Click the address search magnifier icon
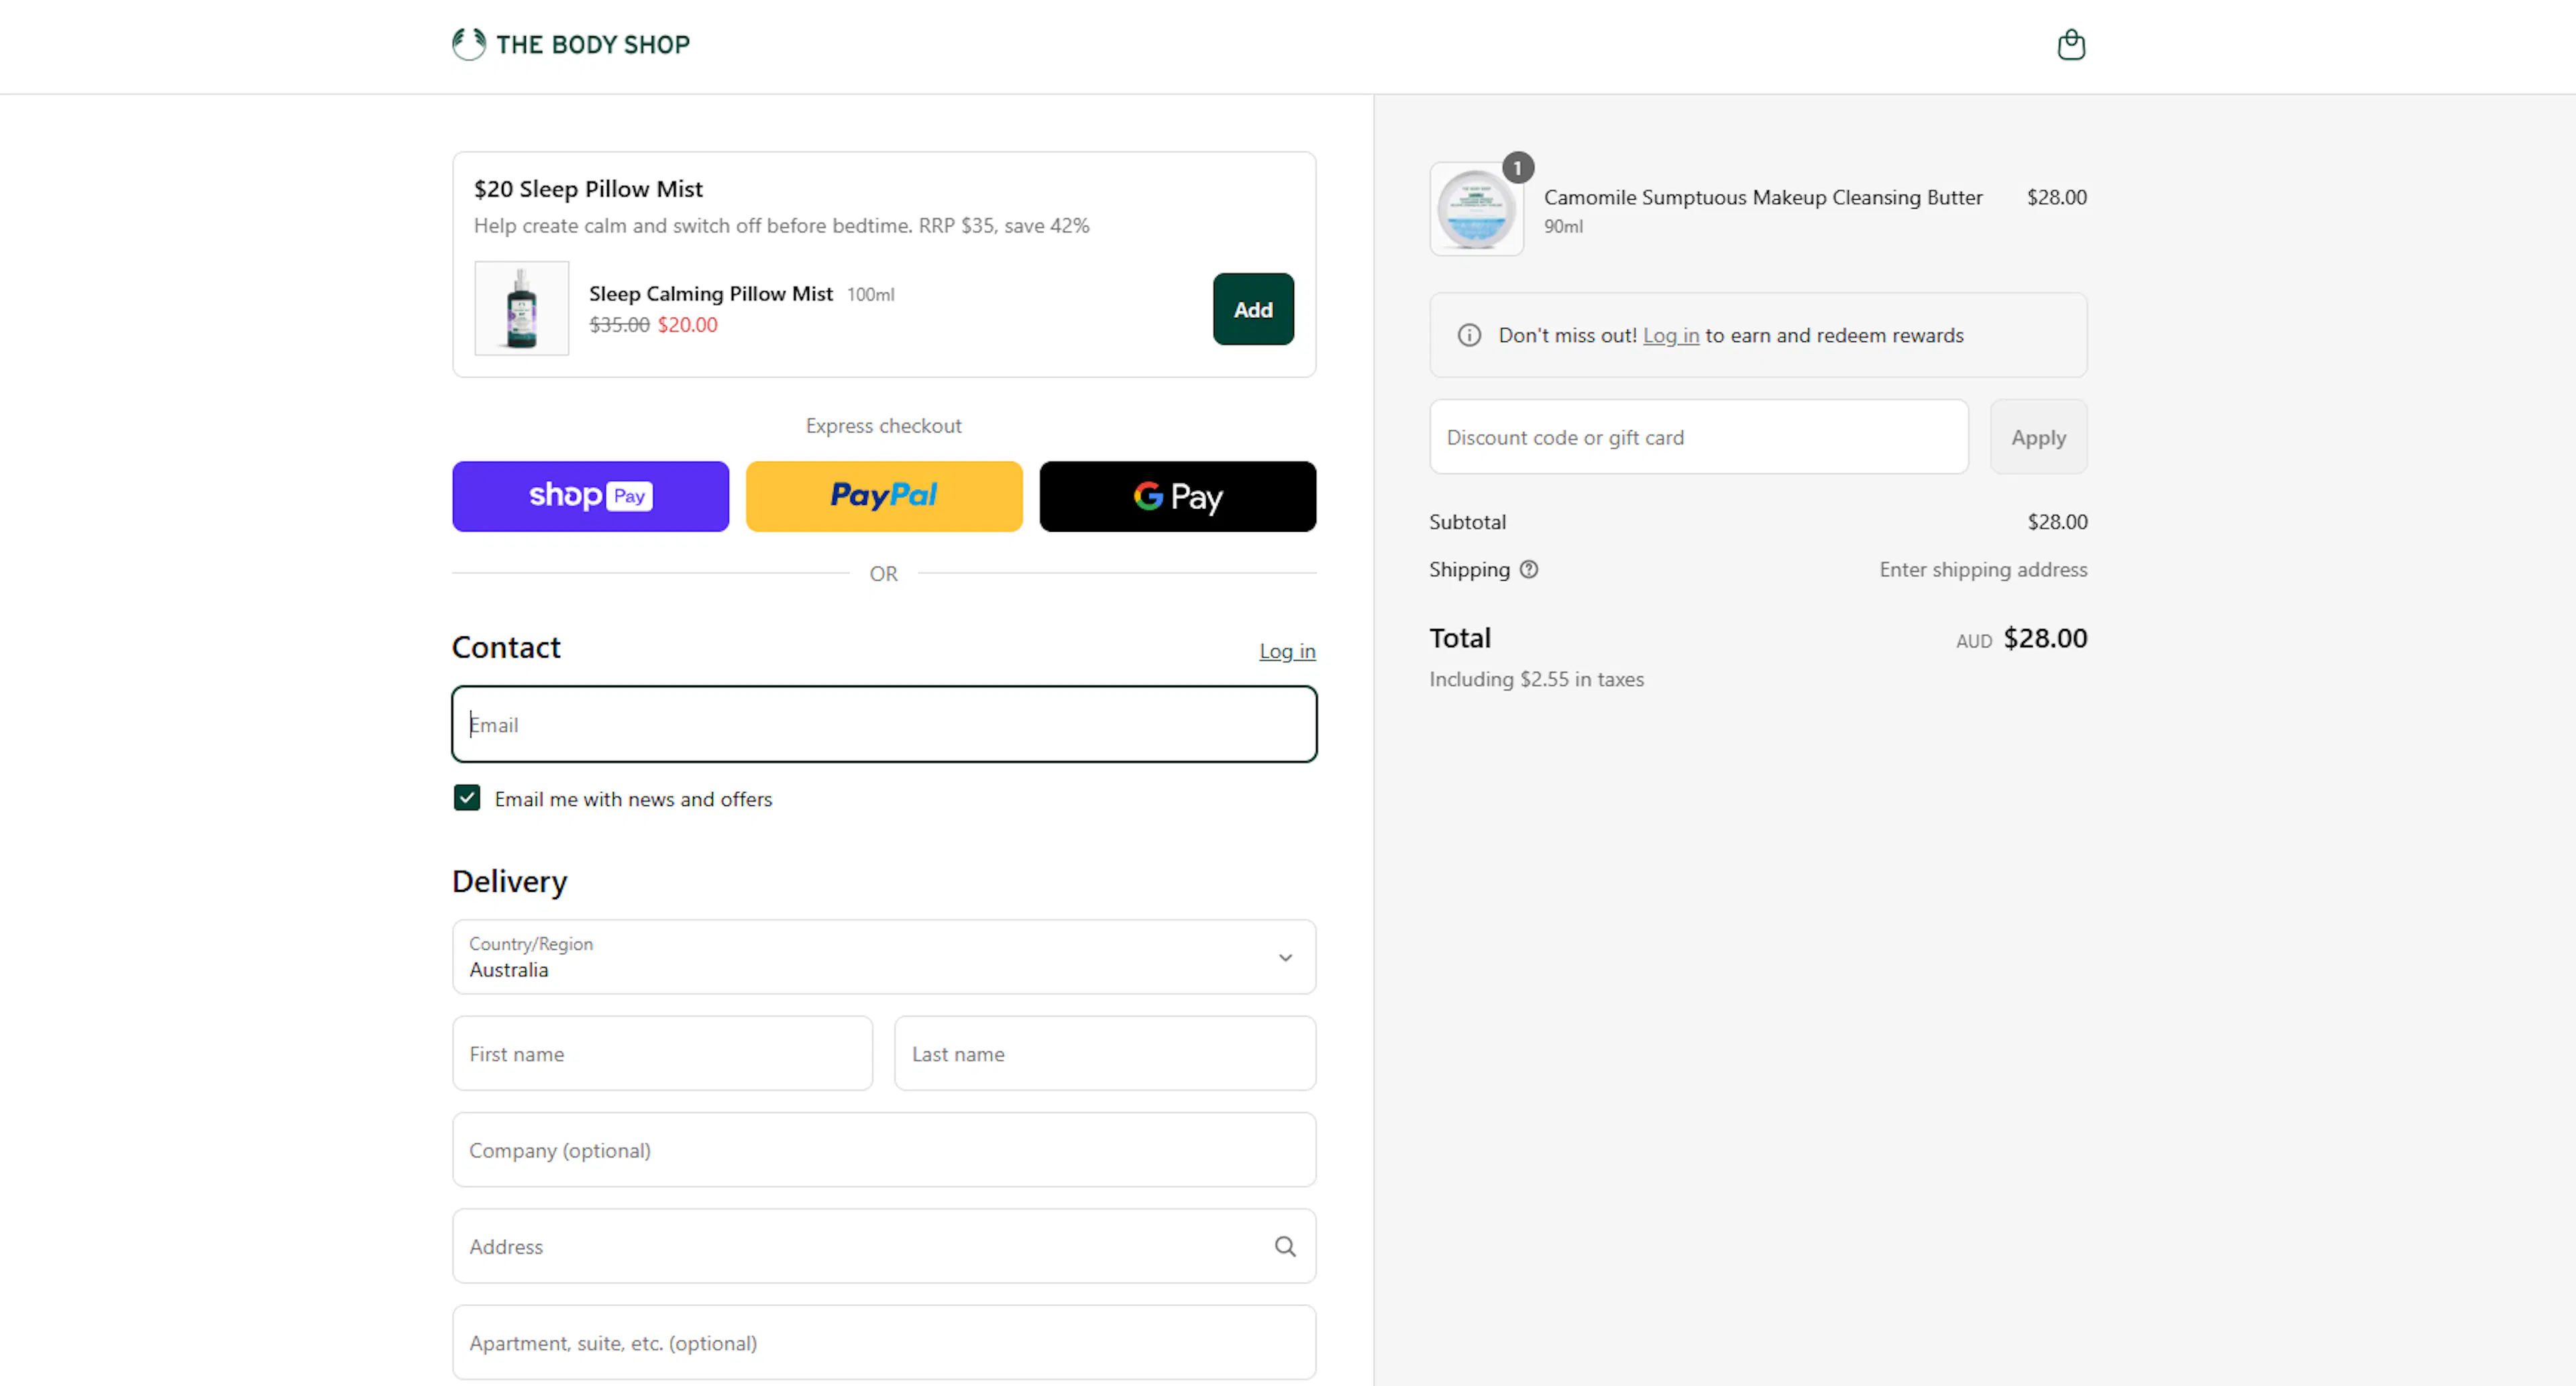Image resolution: width=2576 pixels, height=1386 pixels. 1285,1246
